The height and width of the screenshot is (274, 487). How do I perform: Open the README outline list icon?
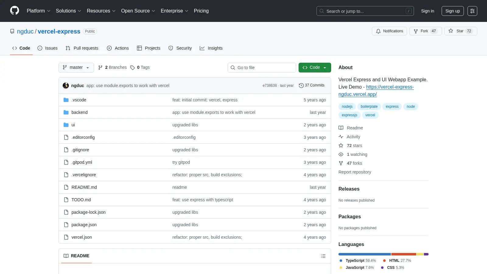[x=323, y=256]
